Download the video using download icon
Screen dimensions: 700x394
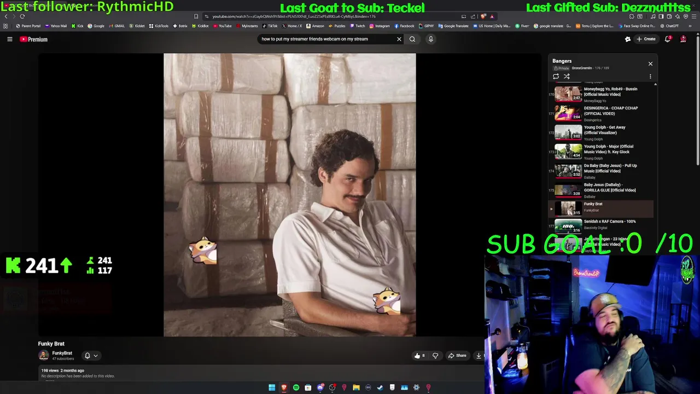point(479,356)
